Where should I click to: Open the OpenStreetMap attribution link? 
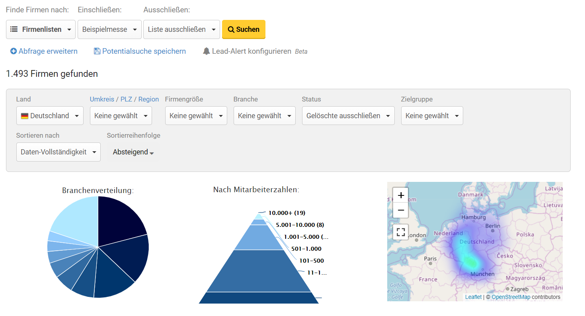coord(511,297)
